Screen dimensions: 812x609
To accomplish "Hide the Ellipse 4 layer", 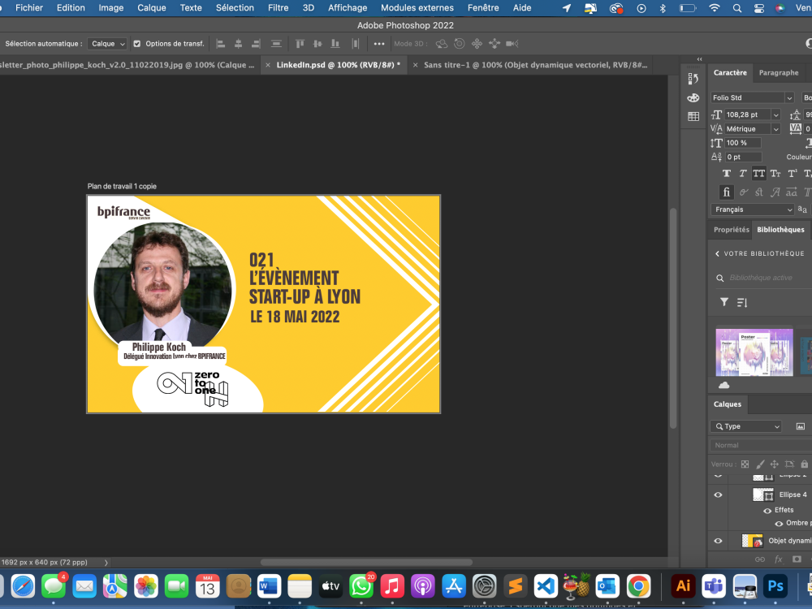I will [718, 495].
